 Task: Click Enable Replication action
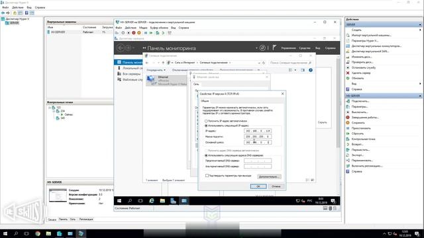(x=367, y=166)
